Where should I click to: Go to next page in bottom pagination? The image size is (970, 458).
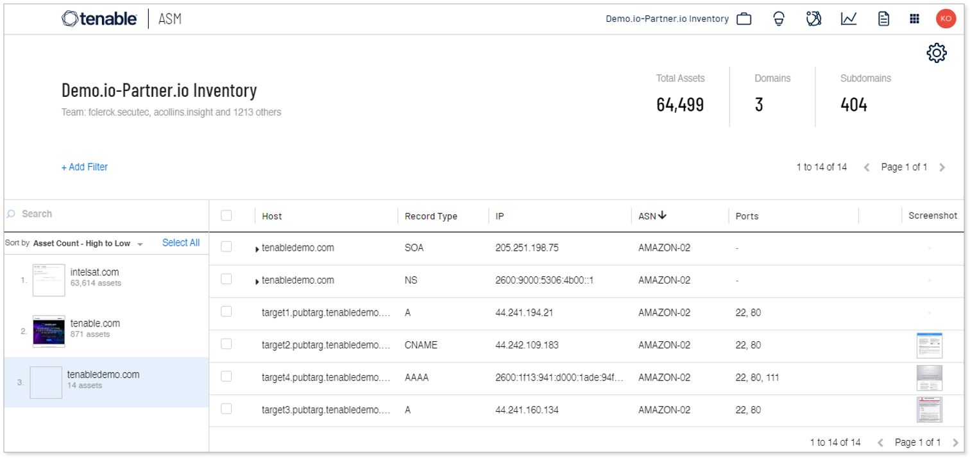click(x=957, y=443)
